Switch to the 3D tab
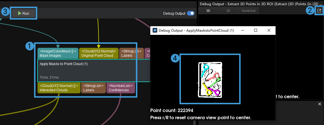The image size is (324, 125). pos(208,11)
